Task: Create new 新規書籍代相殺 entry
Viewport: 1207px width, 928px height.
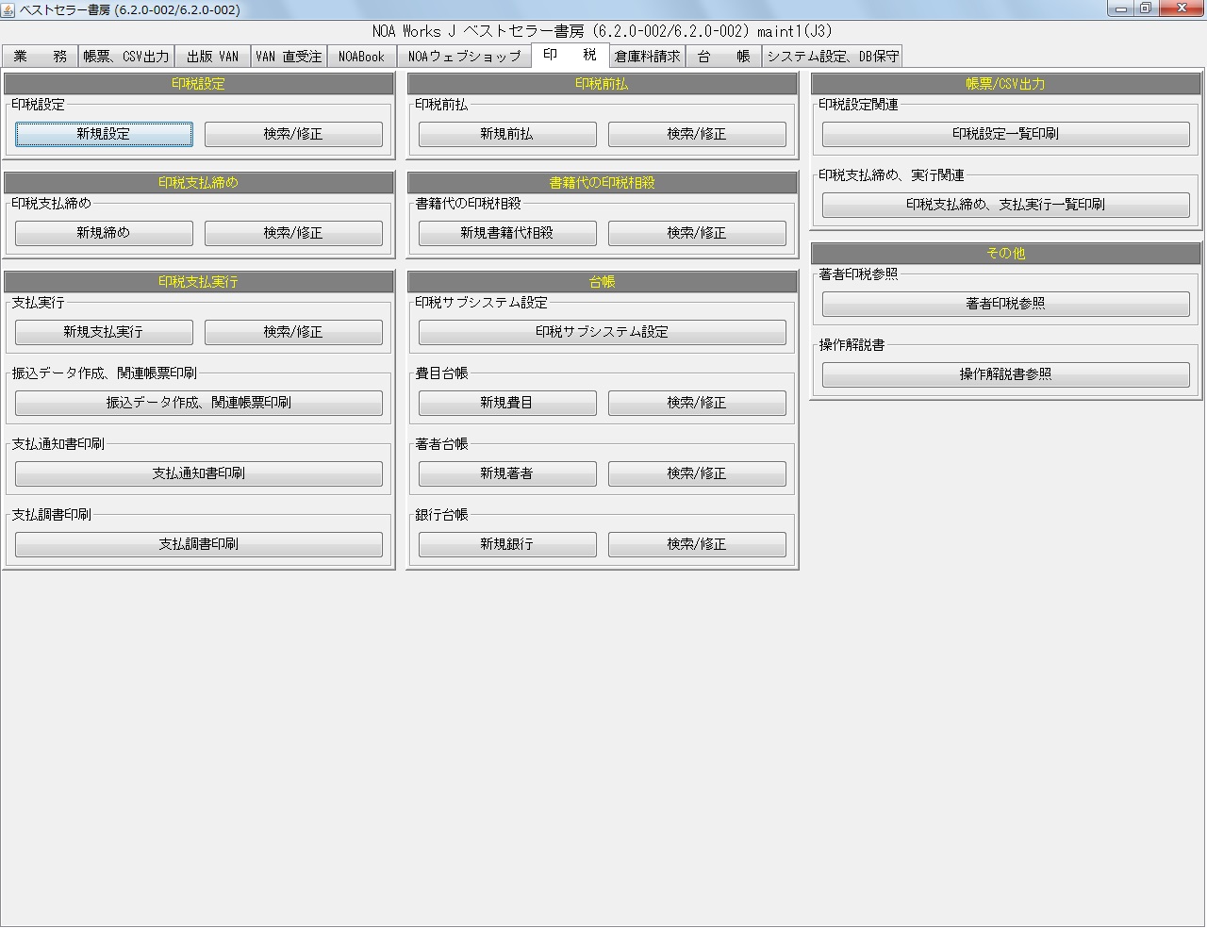Action: coord(507,233)
